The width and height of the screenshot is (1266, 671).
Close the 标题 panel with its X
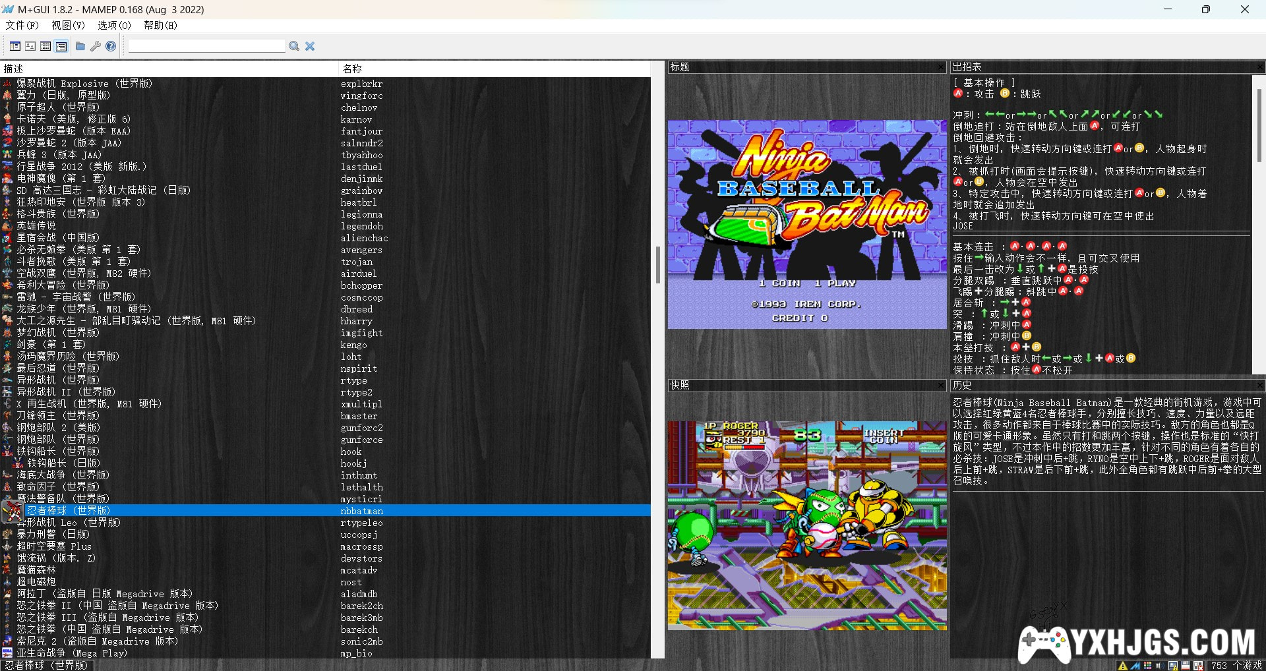[x=941, y=67]
